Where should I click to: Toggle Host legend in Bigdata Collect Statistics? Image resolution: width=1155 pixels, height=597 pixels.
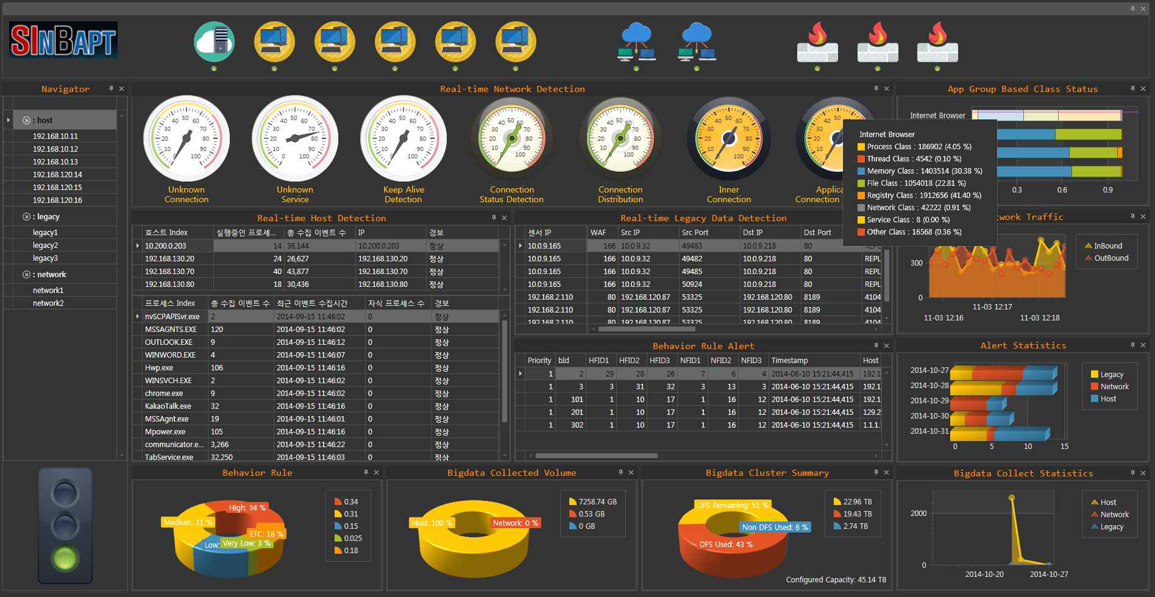point(1104,502)
